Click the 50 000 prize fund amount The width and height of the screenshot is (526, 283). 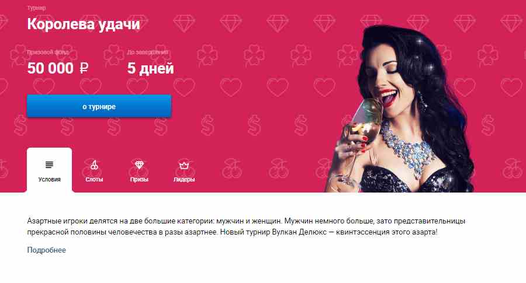(x=50, y=68)
